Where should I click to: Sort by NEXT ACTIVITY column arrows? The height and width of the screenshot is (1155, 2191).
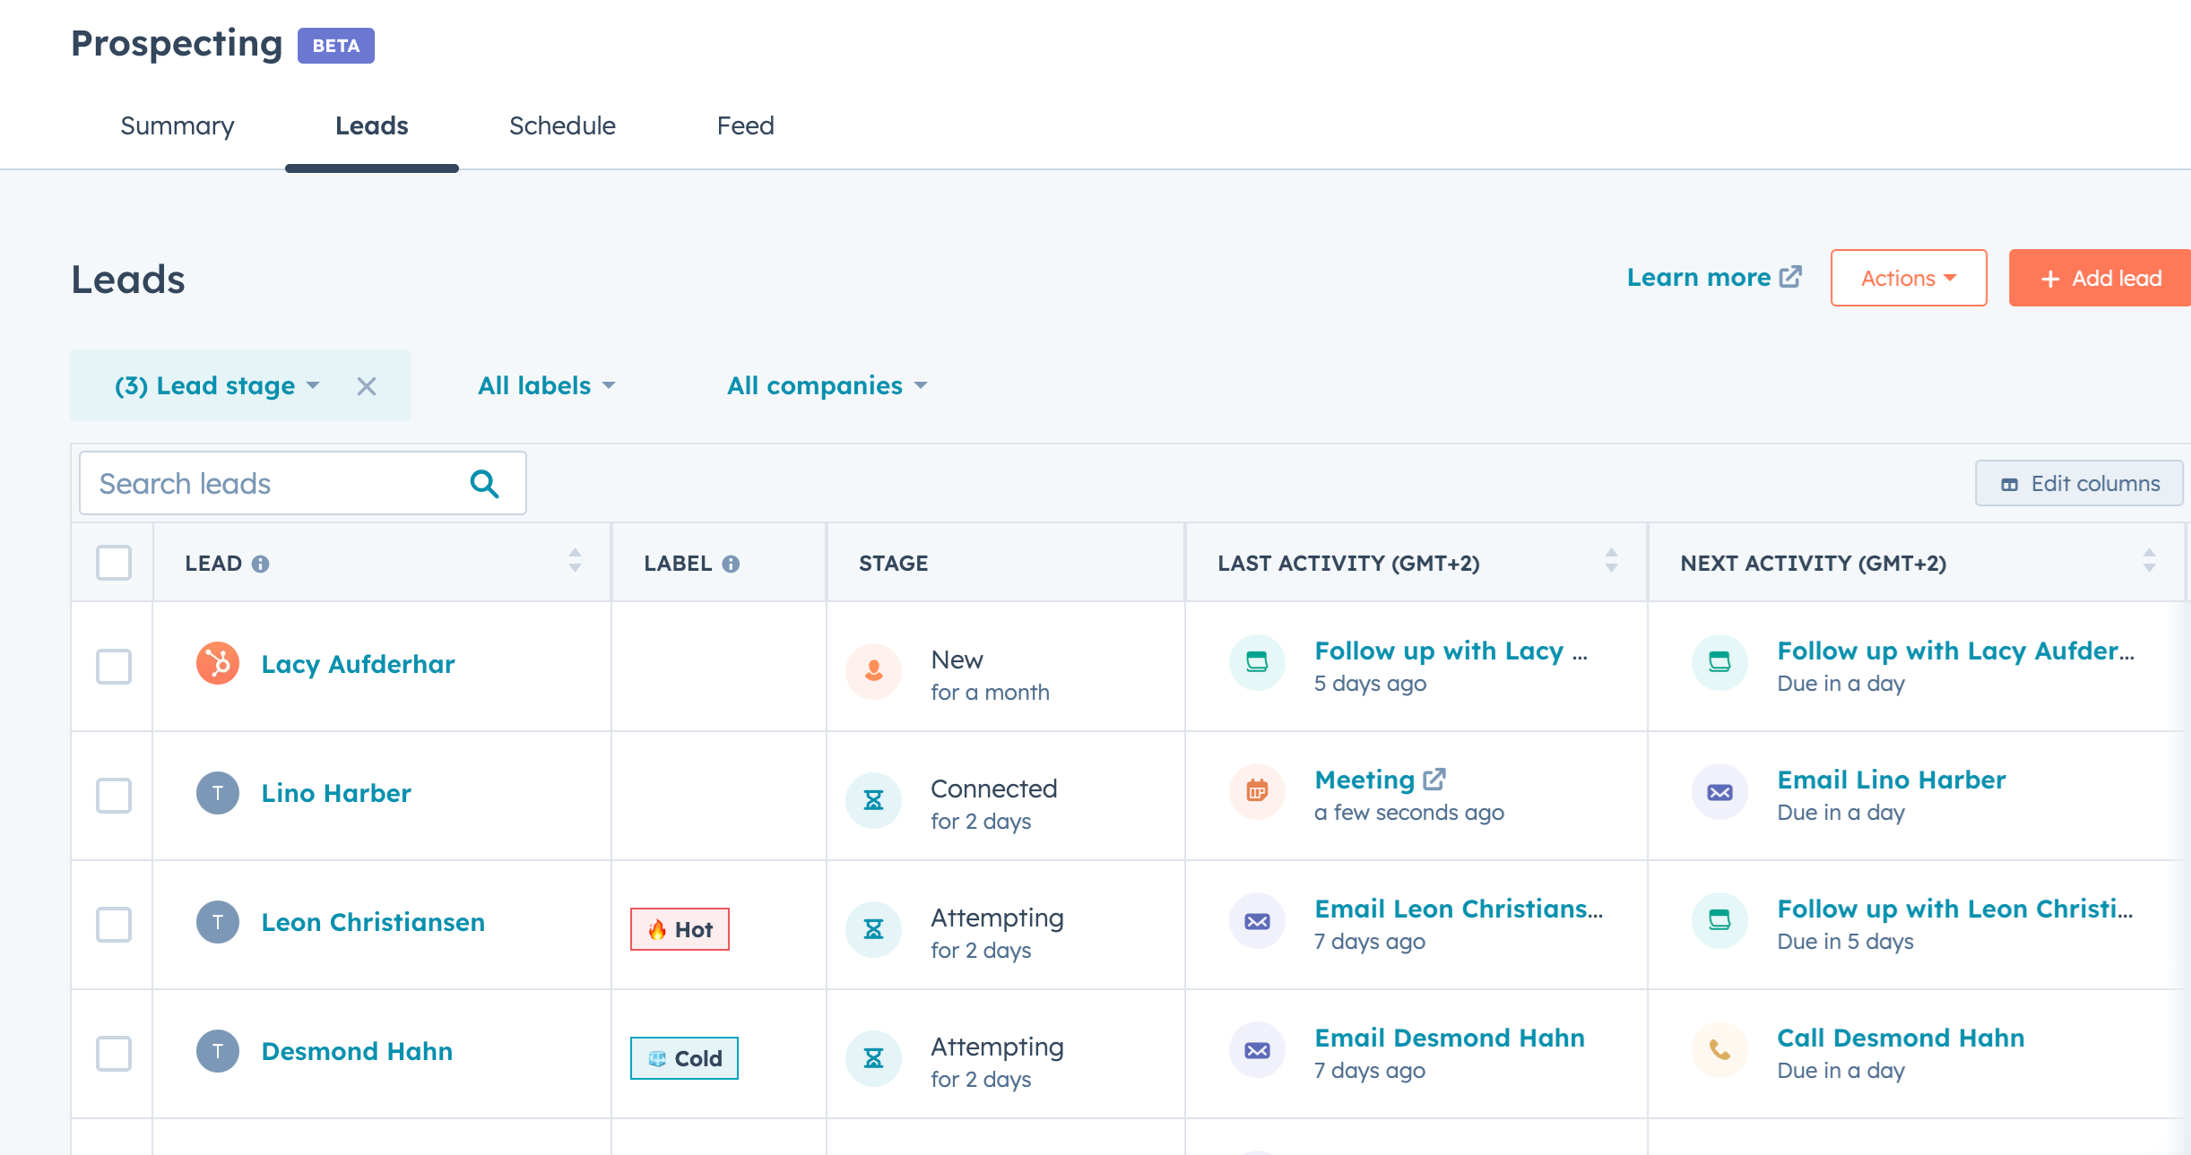[2149, 561]
